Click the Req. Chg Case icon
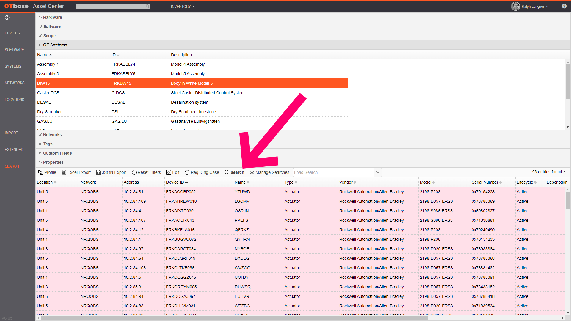 [202, 172]
